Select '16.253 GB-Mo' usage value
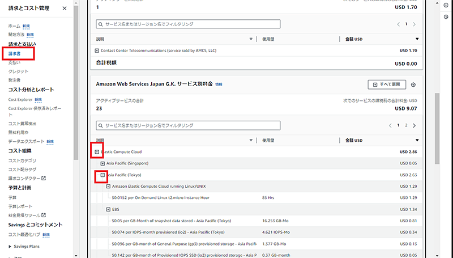453x258 pixels. 275,221
